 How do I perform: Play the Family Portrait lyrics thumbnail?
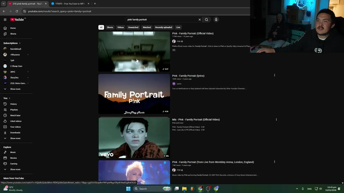(134, 94)
